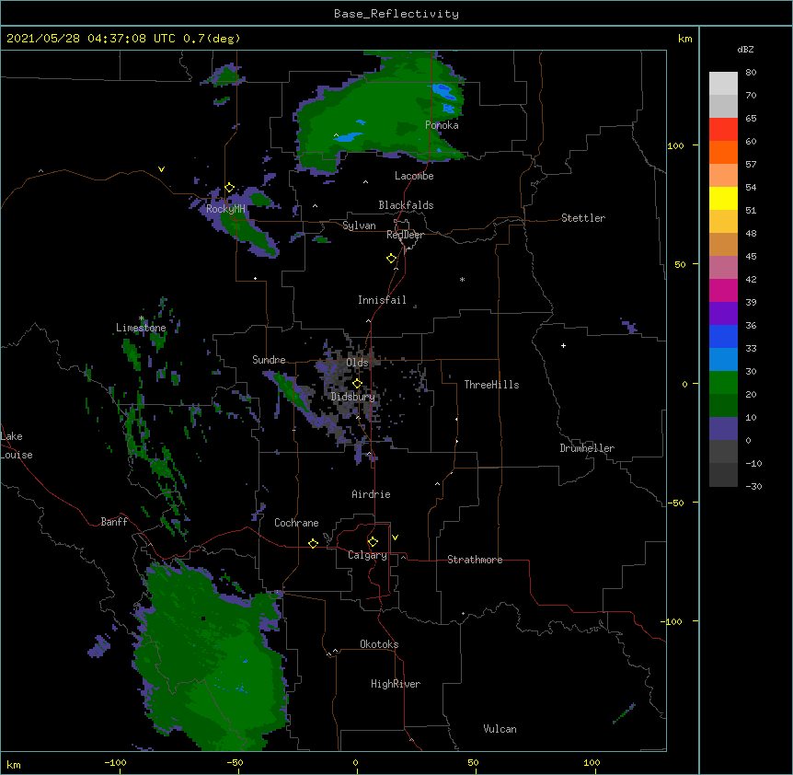Click the white asterisk marker east of Innisfail
The height and width of the screenshot is (775, 793).
462,279
